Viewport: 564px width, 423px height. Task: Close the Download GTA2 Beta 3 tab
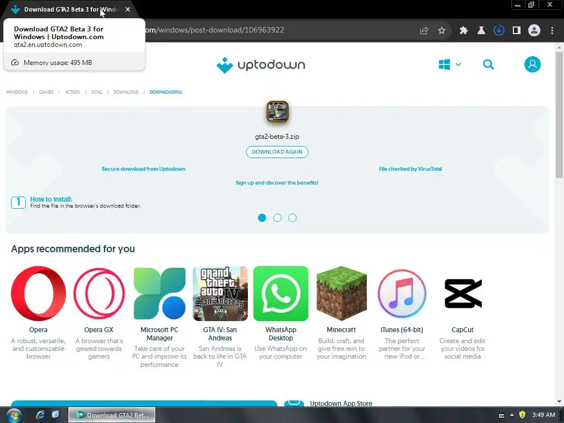(128, 9)
